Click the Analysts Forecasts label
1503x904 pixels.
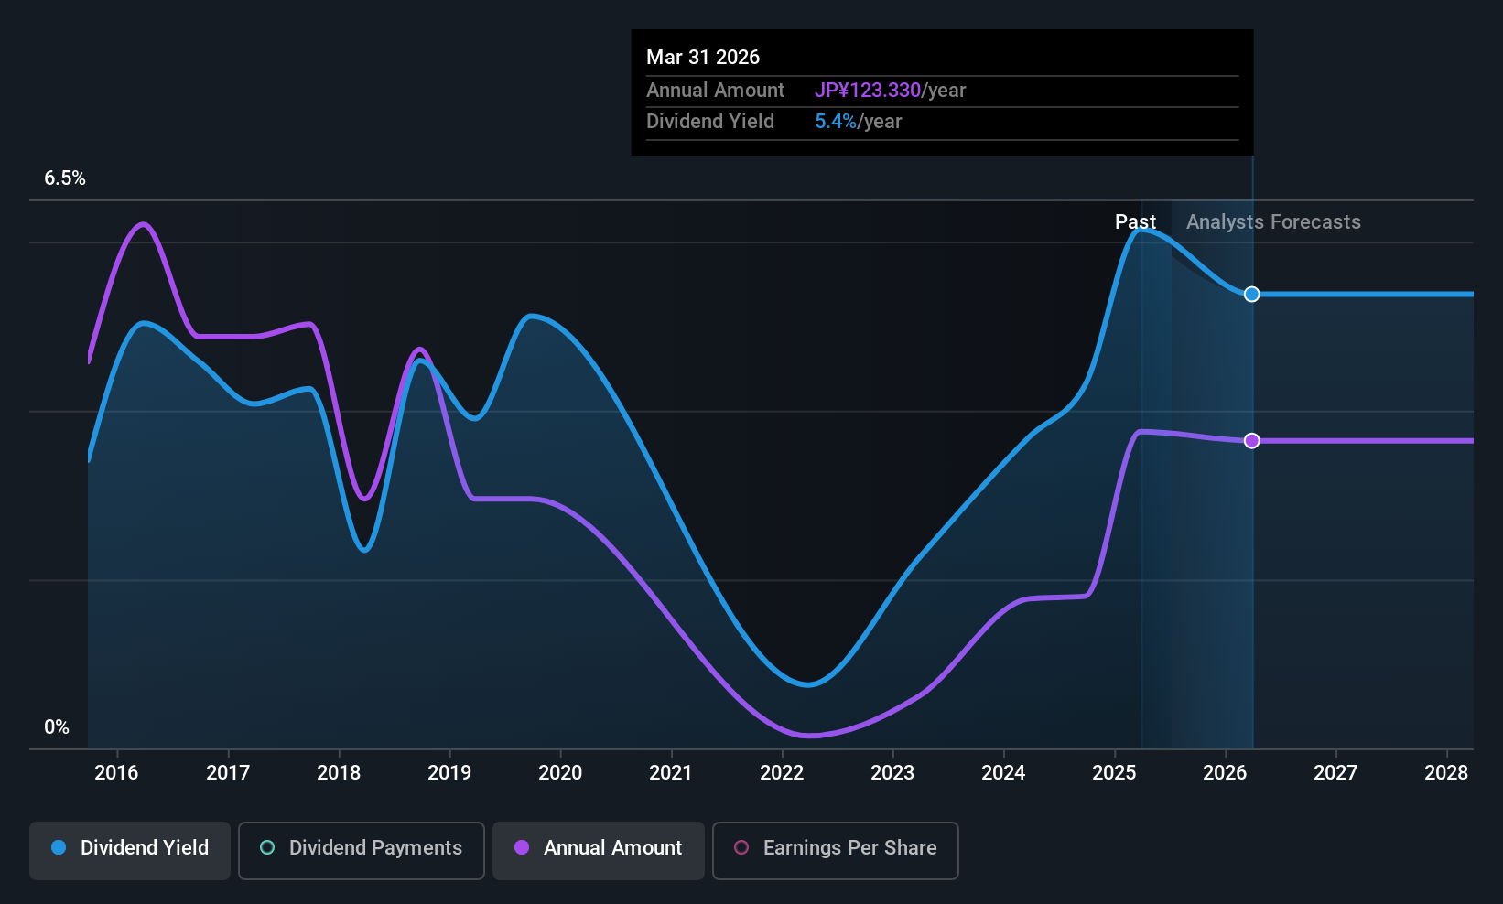tap(1273, 221)
